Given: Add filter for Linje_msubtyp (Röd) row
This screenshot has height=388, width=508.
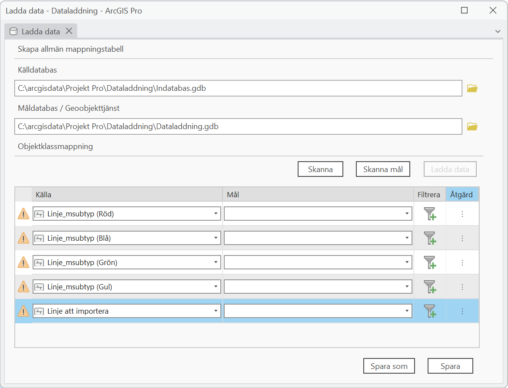Looking at the screenshot, I should (x=429, y=214).
